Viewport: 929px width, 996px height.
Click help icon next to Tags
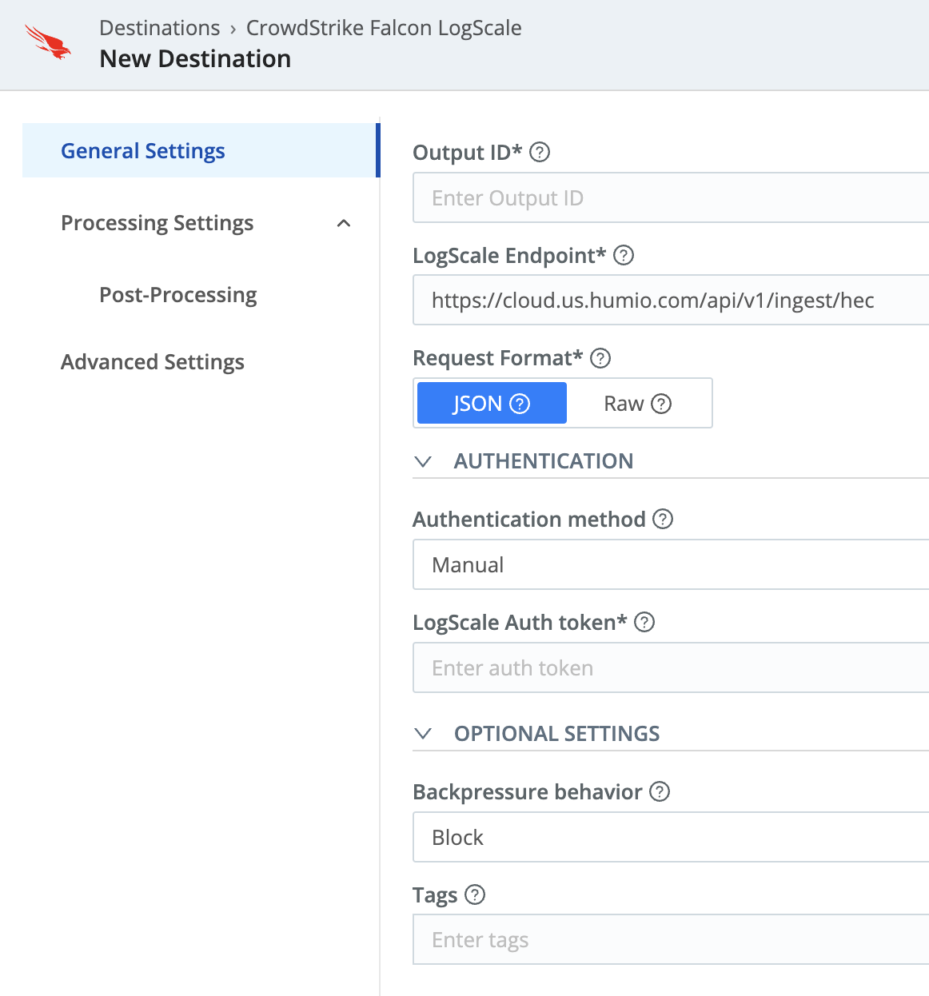475,894
